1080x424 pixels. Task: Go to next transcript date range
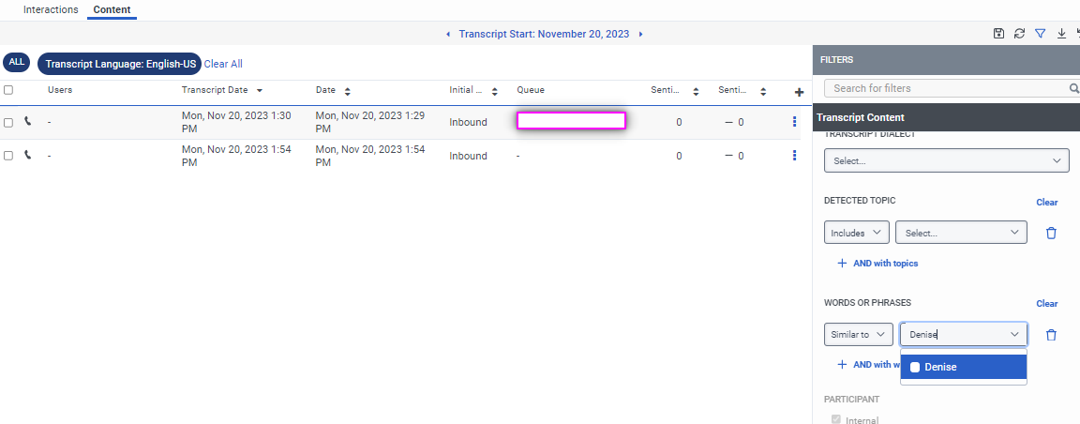640,34
